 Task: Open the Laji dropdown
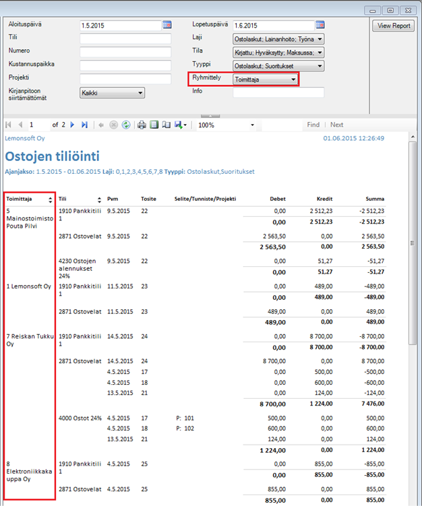tap(278, 39)
